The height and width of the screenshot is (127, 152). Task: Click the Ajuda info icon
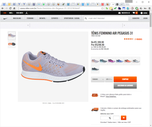pos(142,13)
